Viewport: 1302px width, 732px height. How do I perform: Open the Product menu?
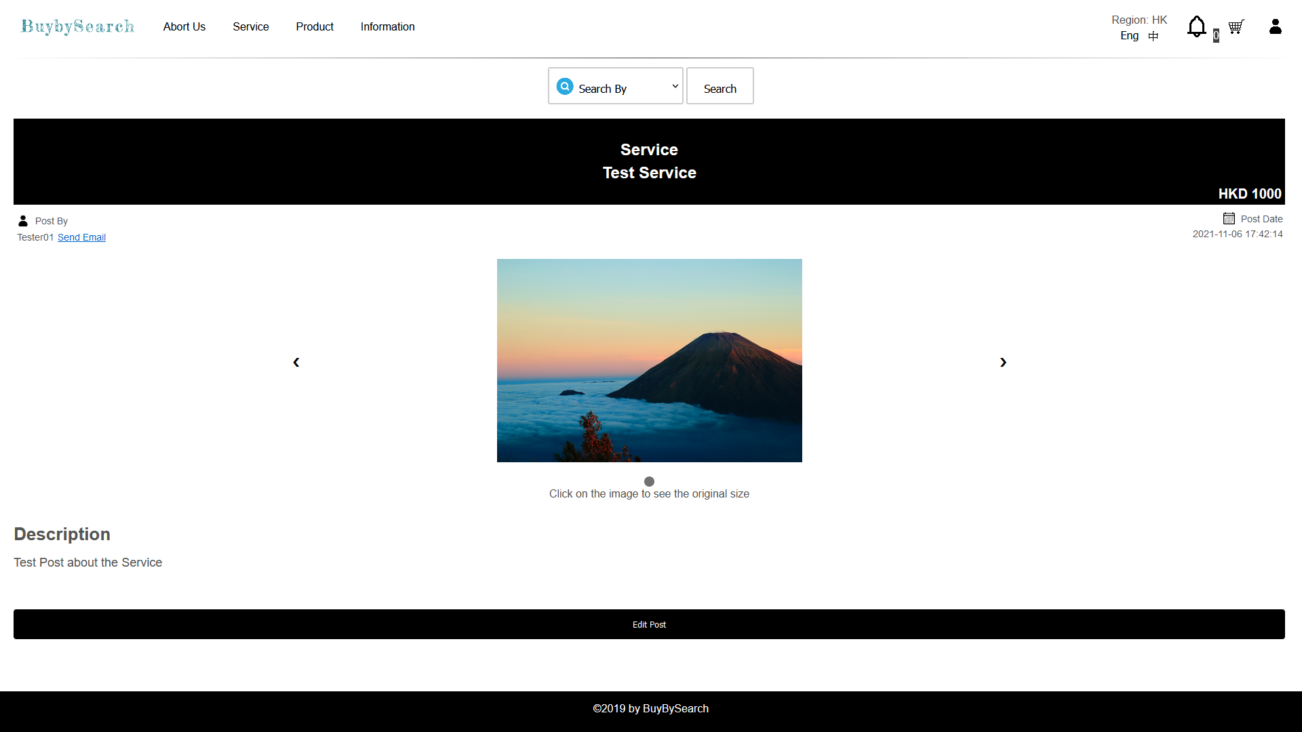coord(315,26)
